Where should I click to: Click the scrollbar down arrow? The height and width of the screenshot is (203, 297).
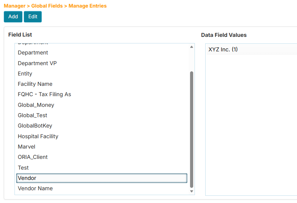[191, 191]
